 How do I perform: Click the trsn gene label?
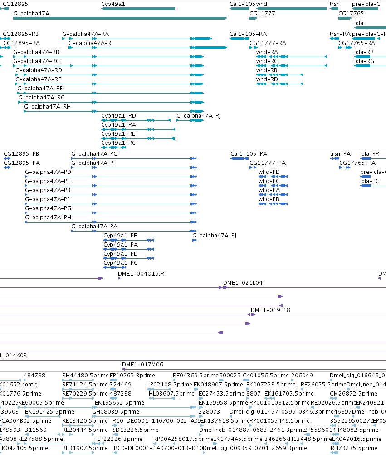point(334,4)
